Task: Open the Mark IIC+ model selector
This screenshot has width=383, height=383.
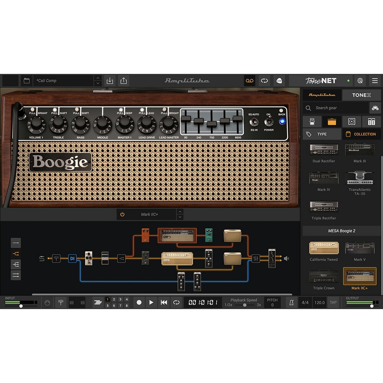Action: pyautogui.click(x=149, y=214)
